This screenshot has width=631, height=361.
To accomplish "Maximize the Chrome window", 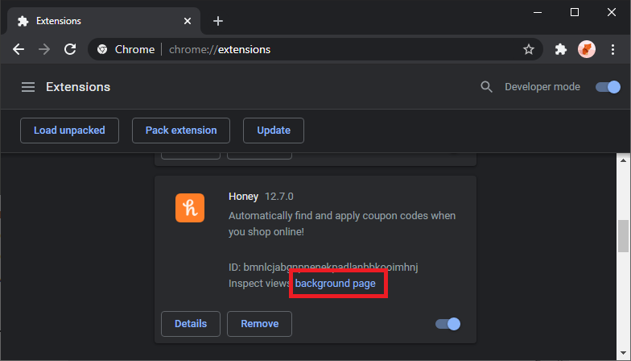I will coord(575,13).
